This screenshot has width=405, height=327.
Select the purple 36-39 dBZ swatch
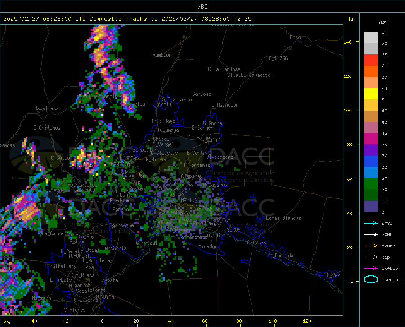click(x=371, y=150)
